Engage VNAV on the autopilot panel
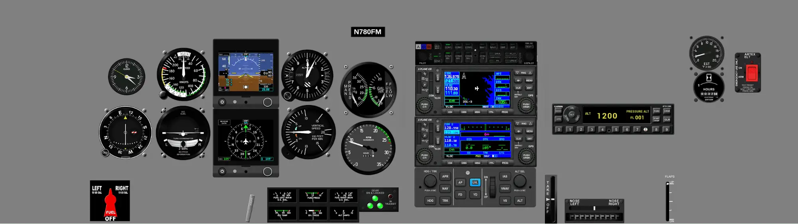 point(505,188)
